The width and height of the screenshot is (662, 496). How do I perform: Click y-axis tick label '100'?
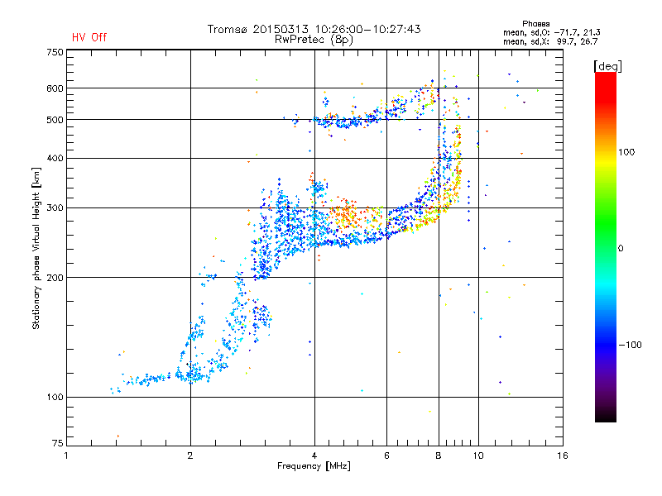tap(55, 397)
